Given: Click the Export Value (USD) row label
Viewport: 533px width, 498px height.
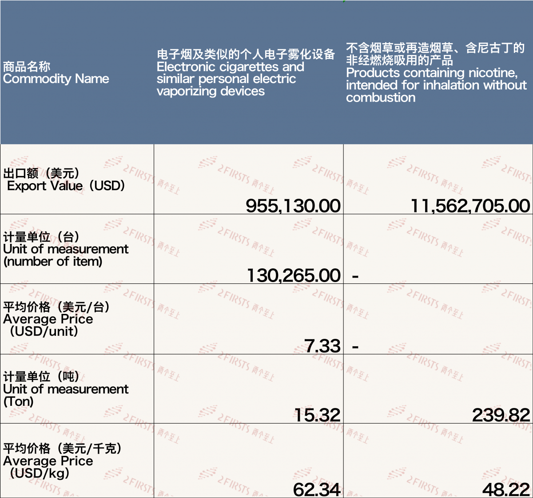Looking at the screenshot, I should 64,180.
